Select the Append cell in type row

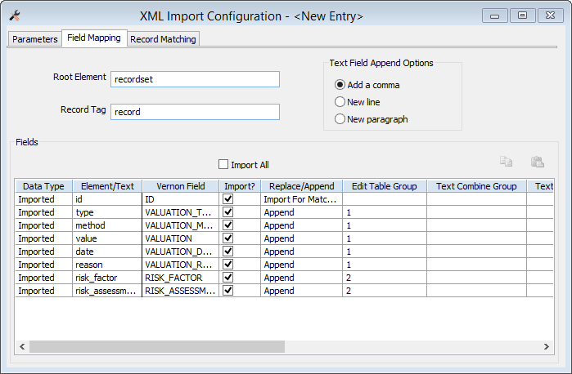302,212
